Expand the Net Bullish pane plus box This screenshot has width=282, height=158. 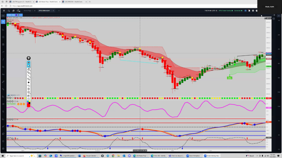(15, 101)
